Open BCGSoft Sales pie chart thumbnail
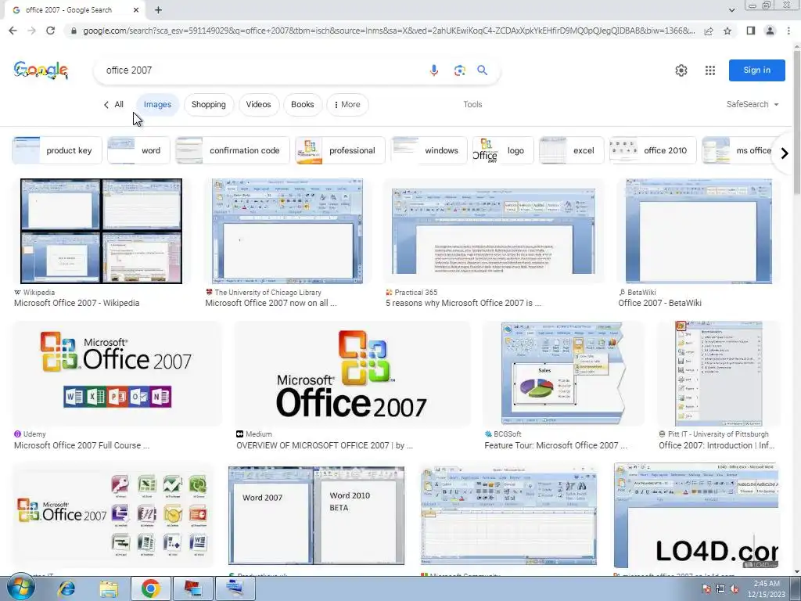This screenshot has height=601, width=801. click(563, 373)
